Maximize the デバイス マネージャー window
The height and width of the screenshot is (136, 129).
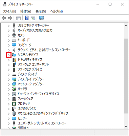click(x=110, y=4)
